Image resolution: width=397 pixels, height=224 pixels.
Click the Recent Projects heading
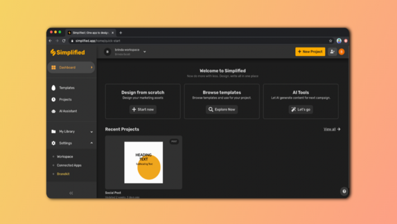pyautogui.click(x=122, y=129)
